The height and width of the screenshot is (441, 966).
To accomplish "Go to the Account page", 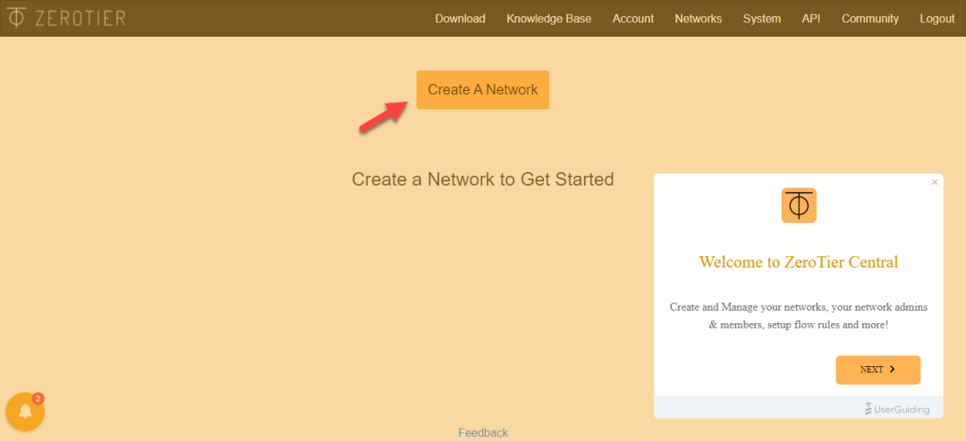I will point(632,19).
